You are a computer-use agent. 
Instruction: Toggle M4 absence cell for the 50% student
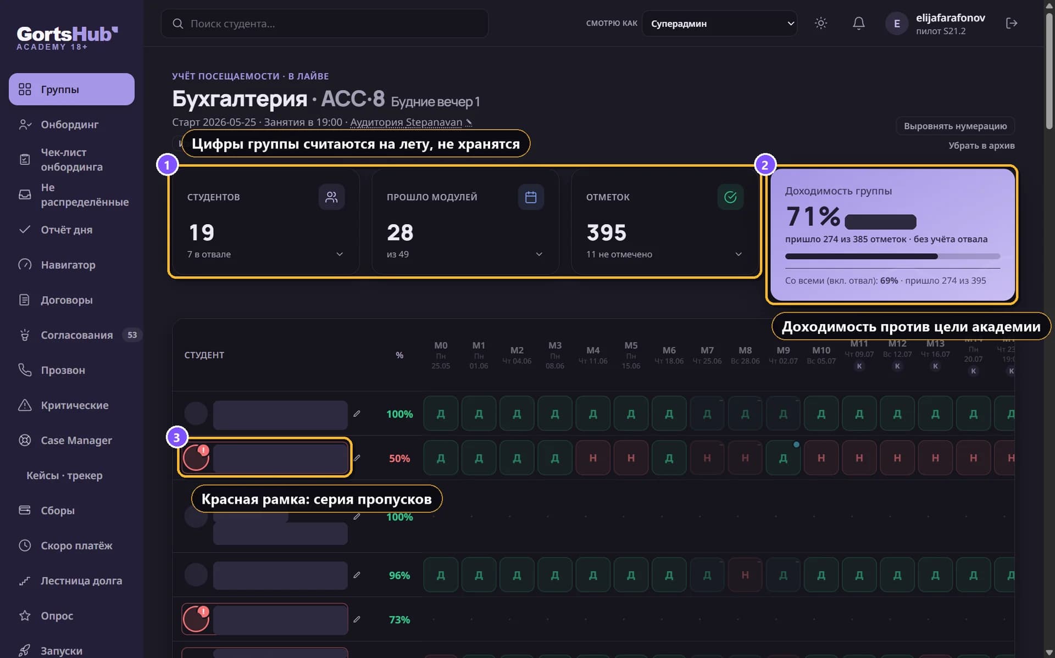[593, 458]
